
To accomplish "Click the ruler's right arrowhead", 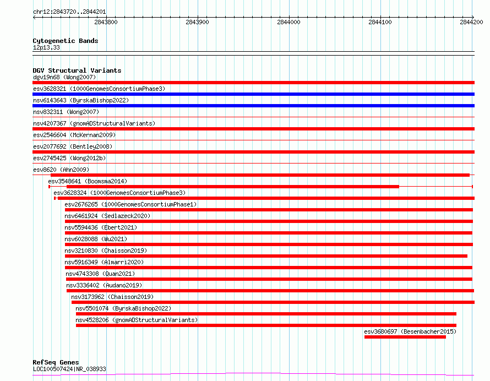I will 473,17.
